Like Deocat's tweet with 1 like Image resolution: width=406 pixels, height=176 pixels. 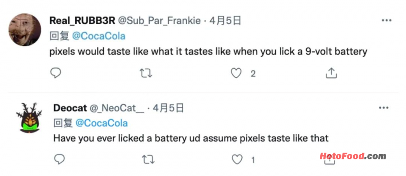237,160
